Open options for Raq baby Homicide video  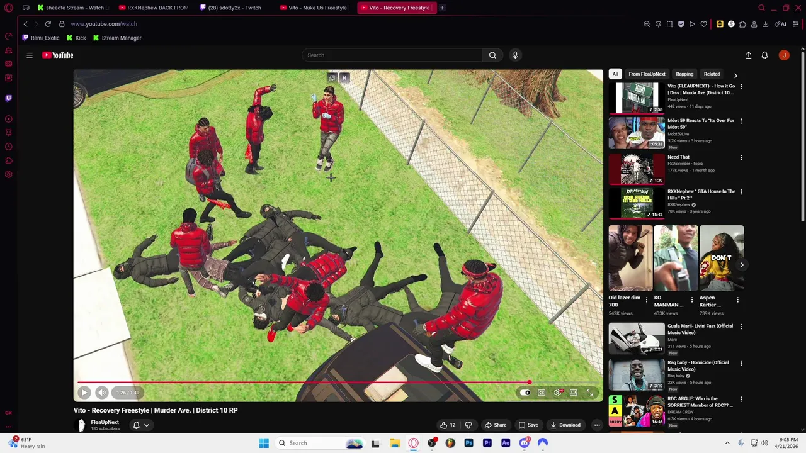coord(741,363)
